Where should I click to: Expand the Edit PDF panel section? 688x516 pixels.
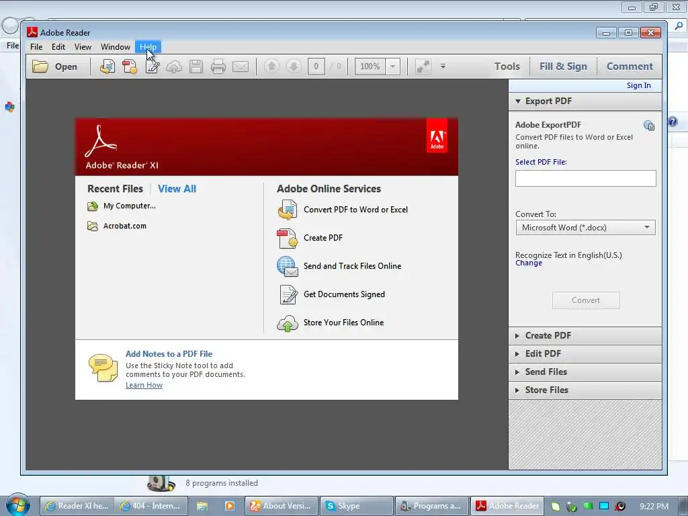click(x=585, y=353)
